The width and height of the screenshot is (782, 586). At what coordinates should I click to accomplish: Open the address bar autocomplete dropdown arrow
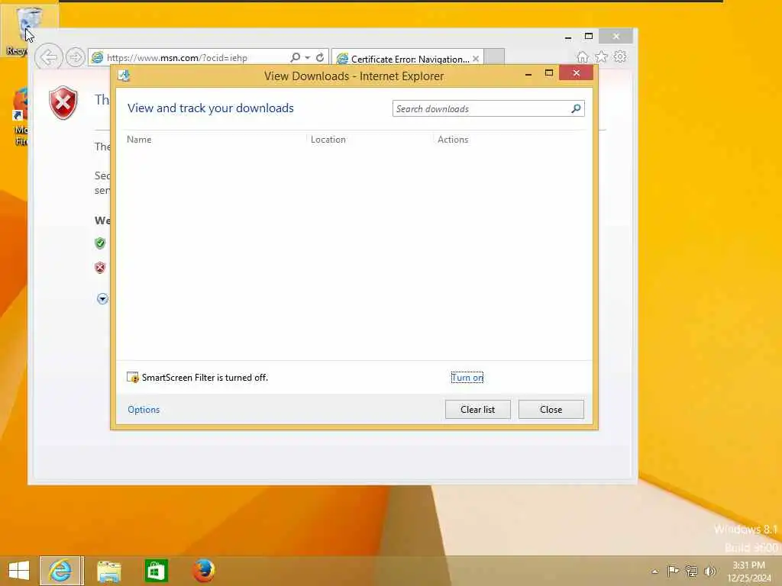tap(308, 58)
